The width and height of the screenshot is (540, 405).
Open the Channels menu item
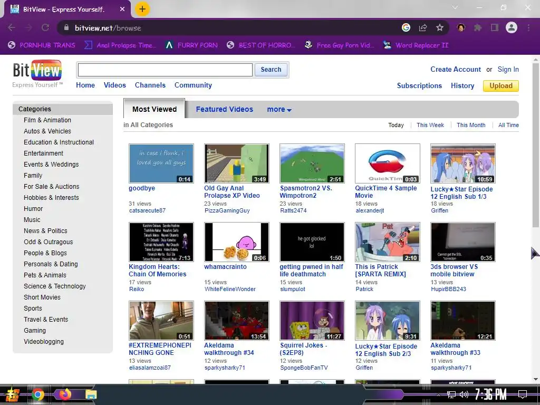click(x=150, y=85)
